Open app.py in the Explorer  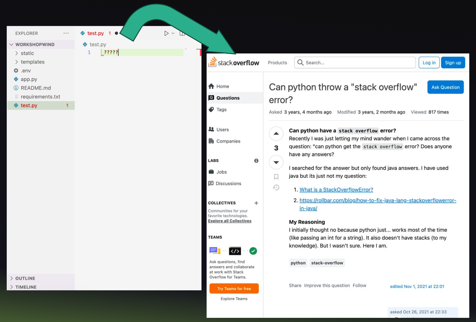(x=41, y=79)
